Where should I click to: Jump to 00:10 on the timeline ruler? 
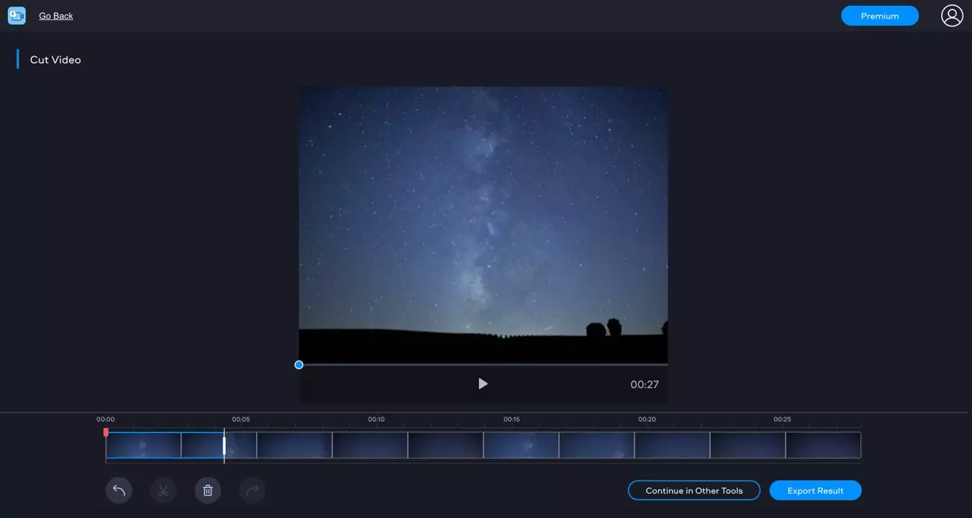tap(377, 419)
